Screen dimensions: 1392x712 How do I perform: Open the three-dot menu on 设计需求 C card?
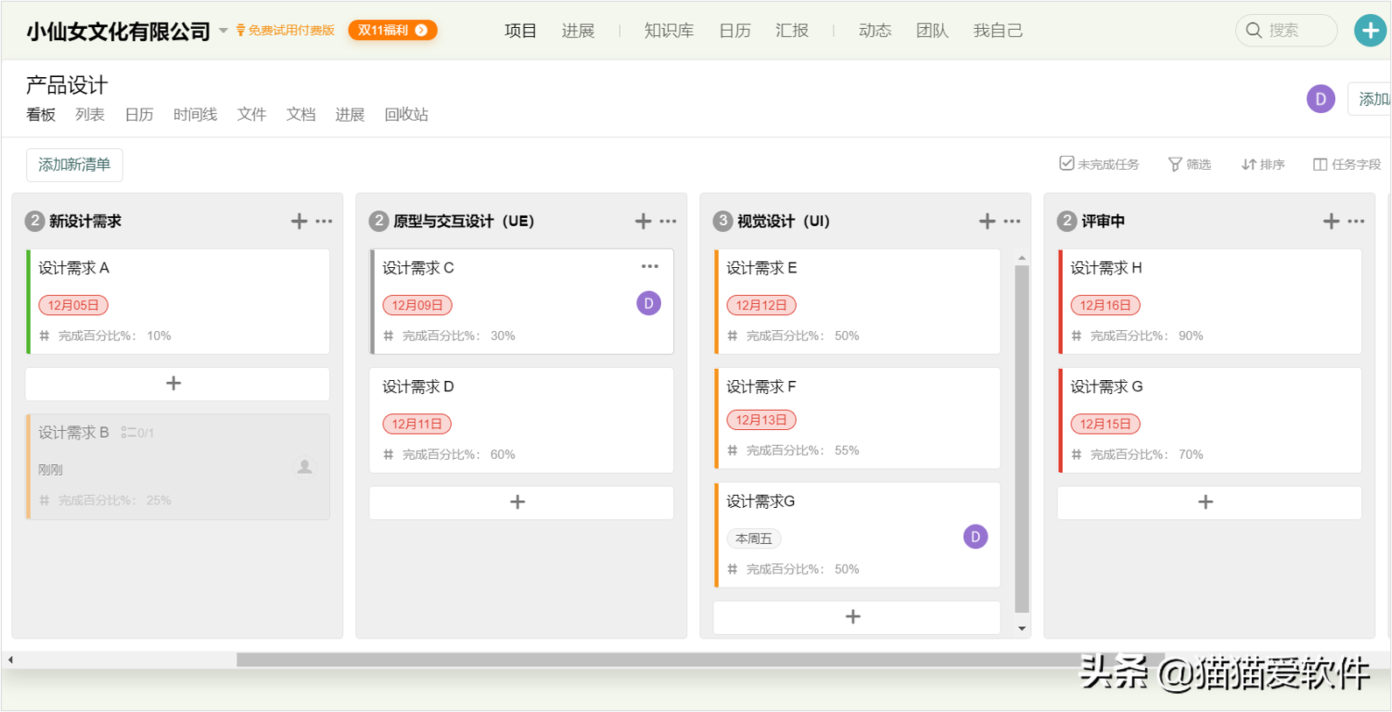pos(650,266)
